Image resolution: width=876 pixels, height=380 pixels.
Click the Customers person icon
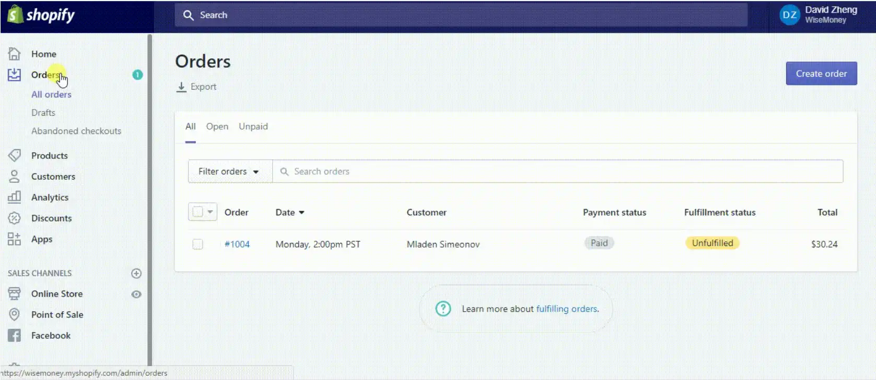(14, 176)
